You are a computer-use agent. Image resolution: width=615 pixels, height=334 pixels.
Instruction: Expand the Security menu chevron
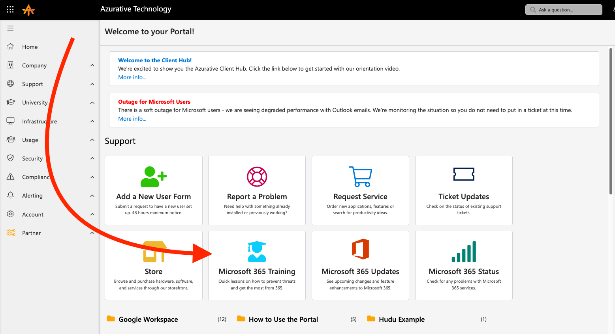tap(92, 158)
